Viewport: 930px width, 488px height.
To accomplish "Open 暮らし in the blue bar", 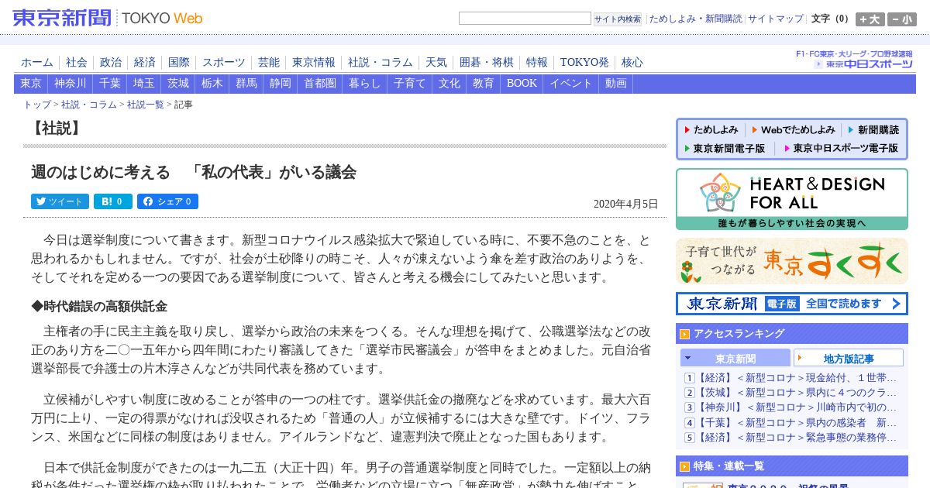I will pyautogui.click(x=365, y=84).
